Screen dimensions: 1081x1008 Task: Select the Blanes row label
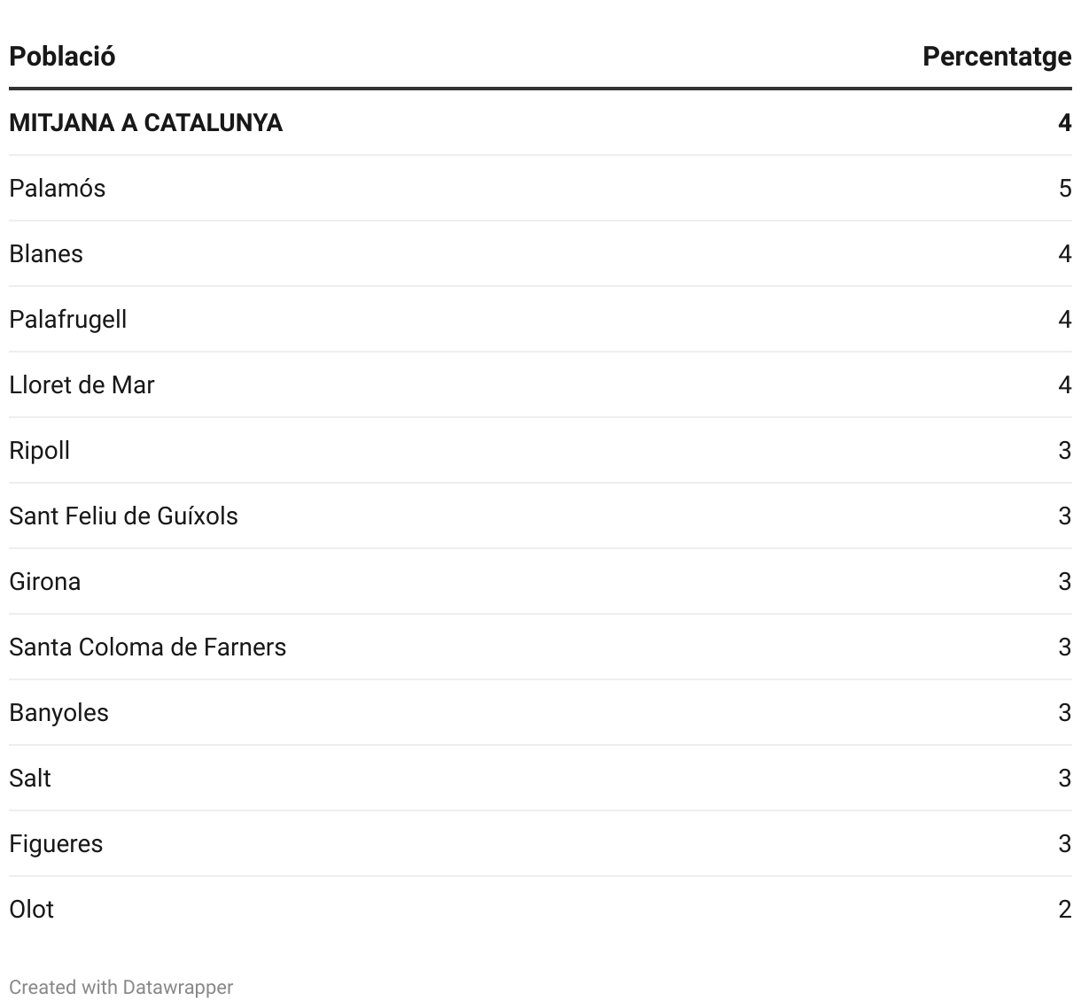click(46, 253)
